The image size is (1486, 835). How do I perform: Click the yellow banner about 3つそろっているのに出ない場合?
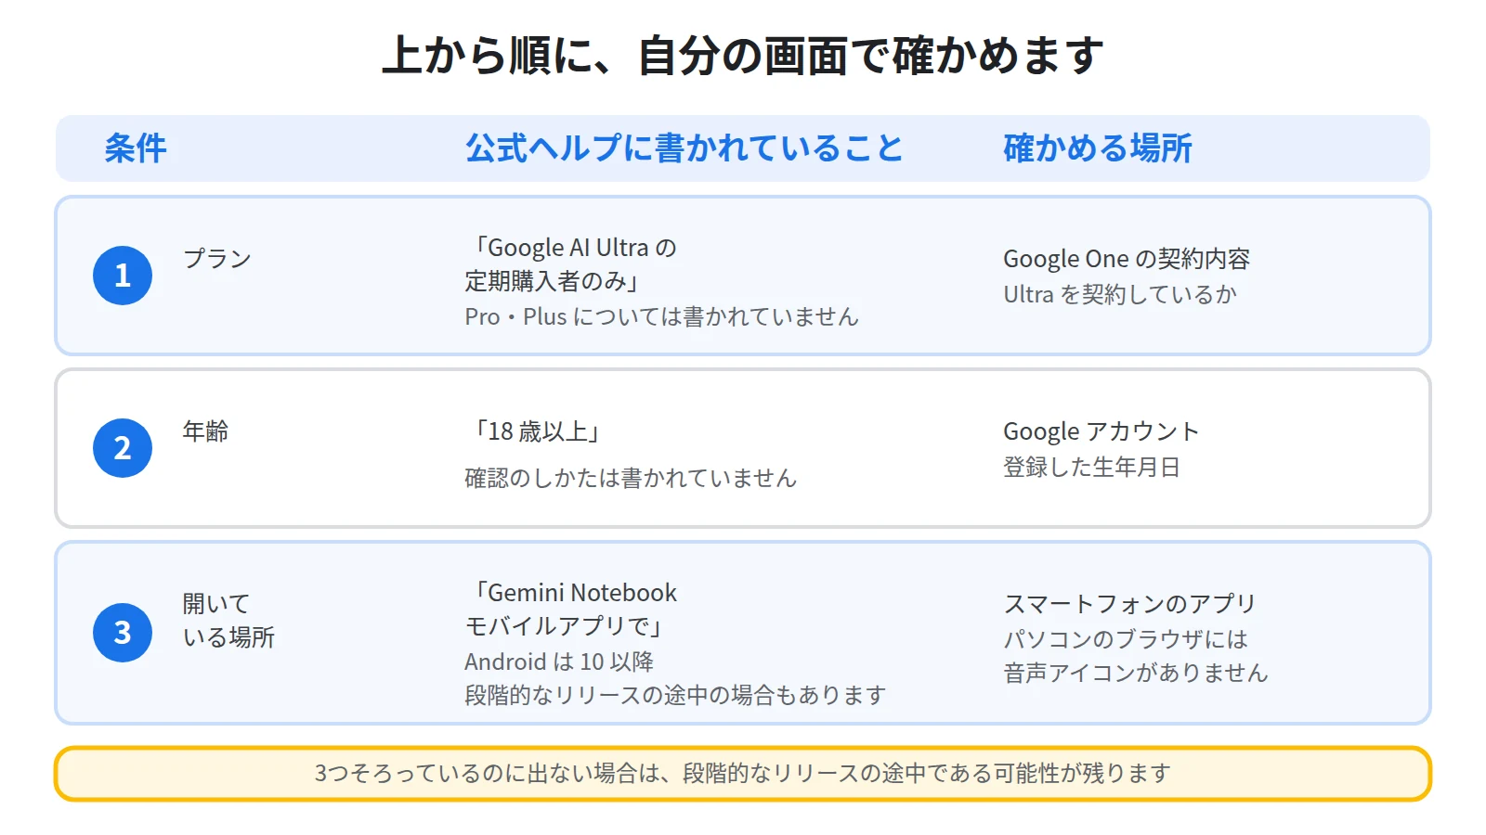click(x=743, y=774)
